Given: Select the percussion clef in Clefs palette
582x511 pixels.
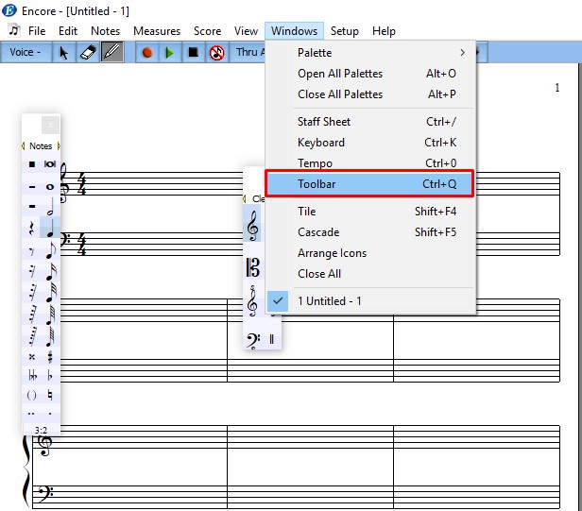Looking at the screenshot, I should pyautogui.click(x=272, y=339).
